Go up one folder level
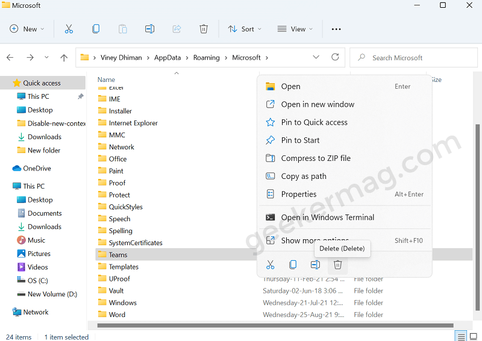This screenshot has width=482, height=341. point(64,57)
